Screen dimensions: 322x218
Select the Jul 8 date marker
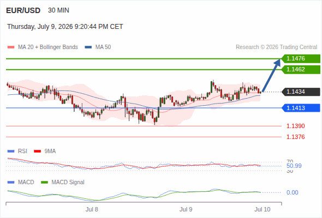pos(92,209)
